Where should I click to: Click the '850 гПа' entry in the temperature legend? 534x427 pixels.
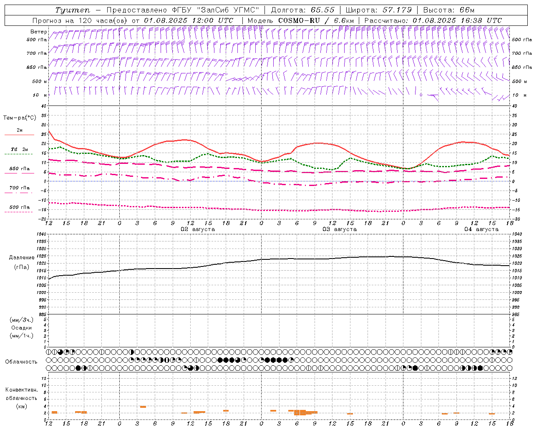tap(19, 169)
